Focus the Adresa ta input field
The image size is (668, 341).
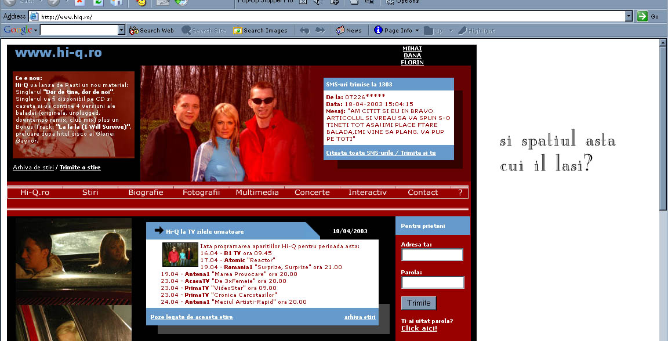coord(433,255)
